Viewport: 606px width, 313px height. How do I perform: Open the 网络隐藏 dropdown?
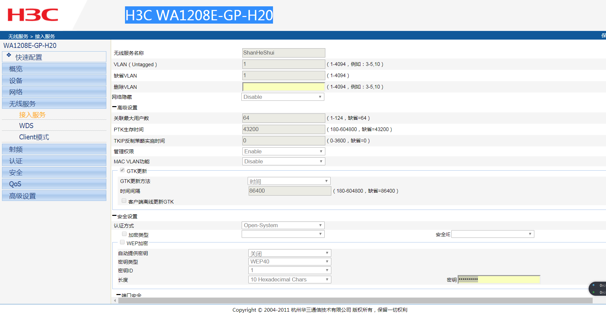(283, 97)
